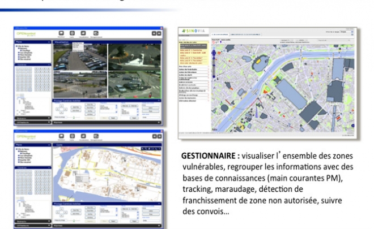Click SINOVIA logo in SINOVIA window
374x229 pixels.
click(x=193, y=31)
